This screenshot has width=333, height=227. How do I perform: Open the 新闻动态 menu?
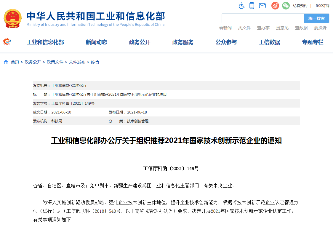(96, 42)
